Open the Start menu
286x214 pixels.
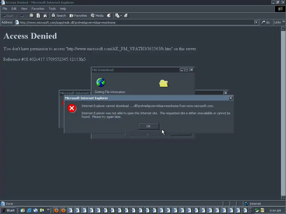[8, 211]
